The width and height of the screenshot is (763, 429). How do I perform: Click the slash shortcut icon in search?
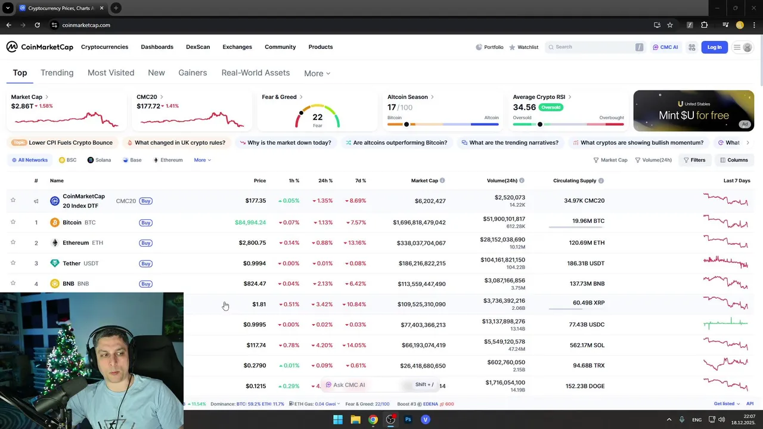click(x=639, y=47)
